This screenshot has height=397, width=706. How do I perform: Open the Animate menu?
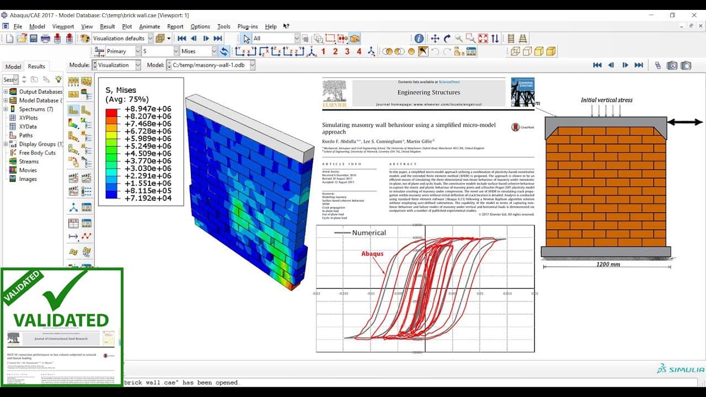point(149,26)
